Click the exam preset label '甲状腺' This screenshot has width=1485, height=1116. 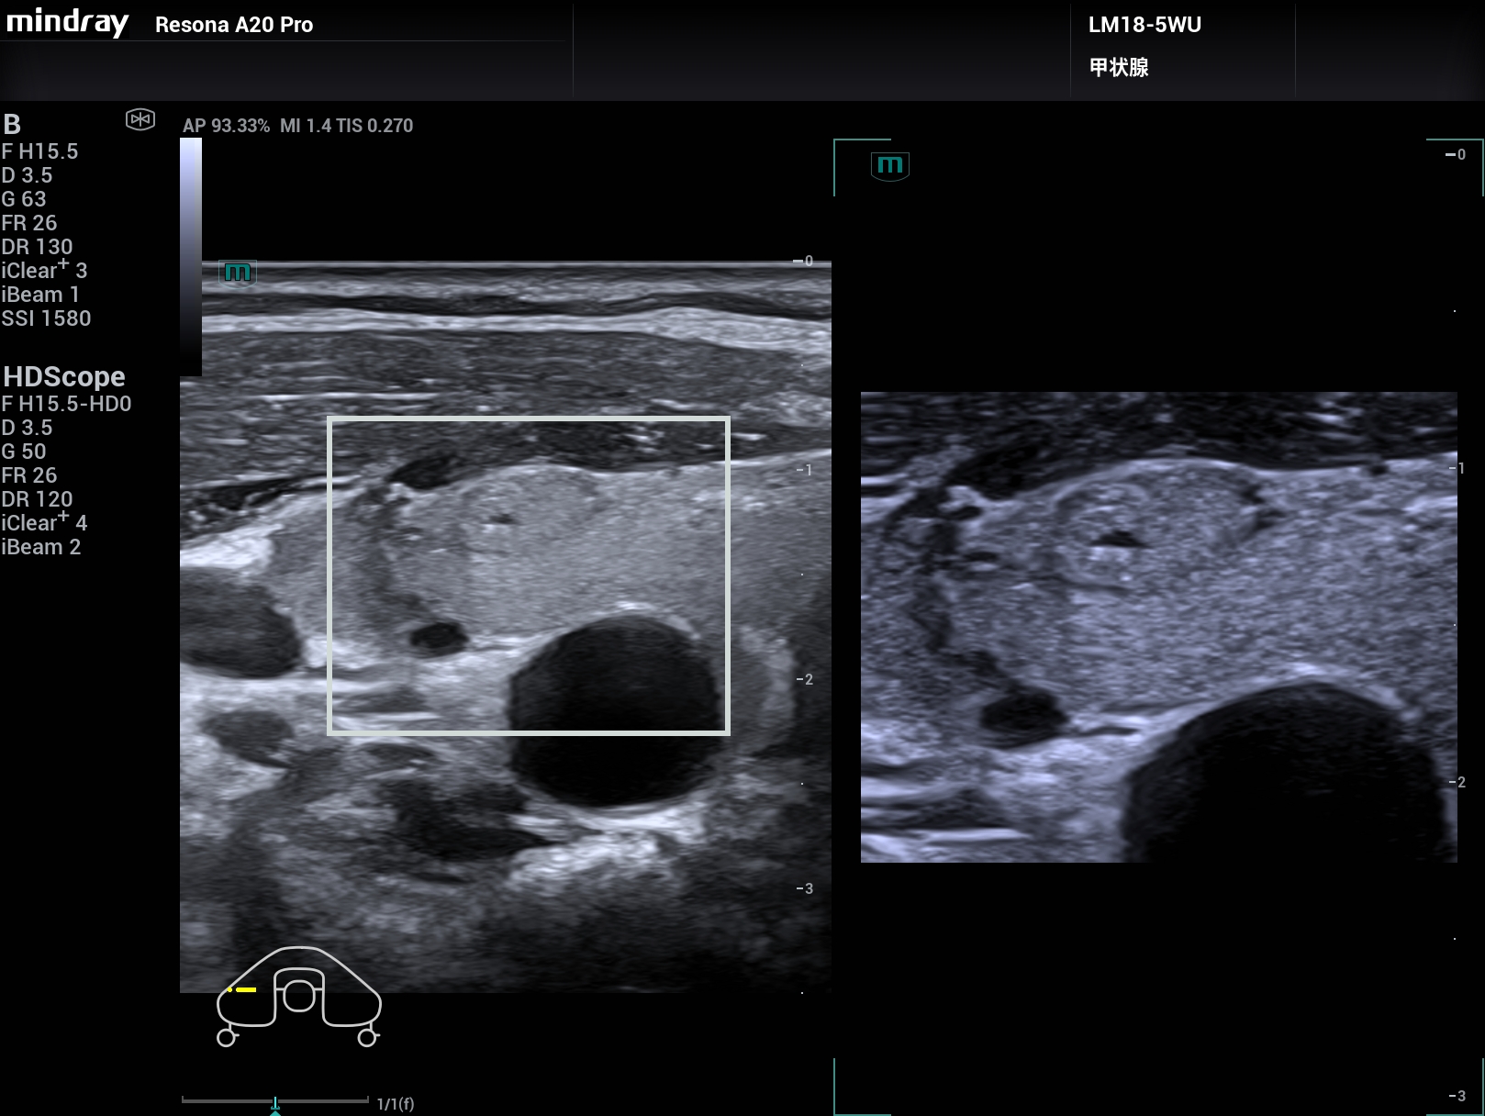click(1119, 67)
